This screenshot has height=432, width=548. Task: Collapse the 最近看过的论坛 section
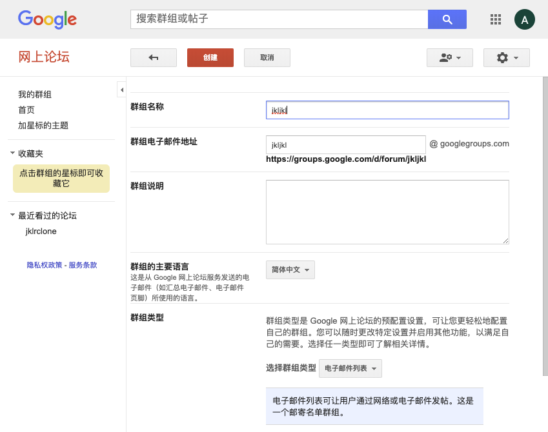[13, 215]
